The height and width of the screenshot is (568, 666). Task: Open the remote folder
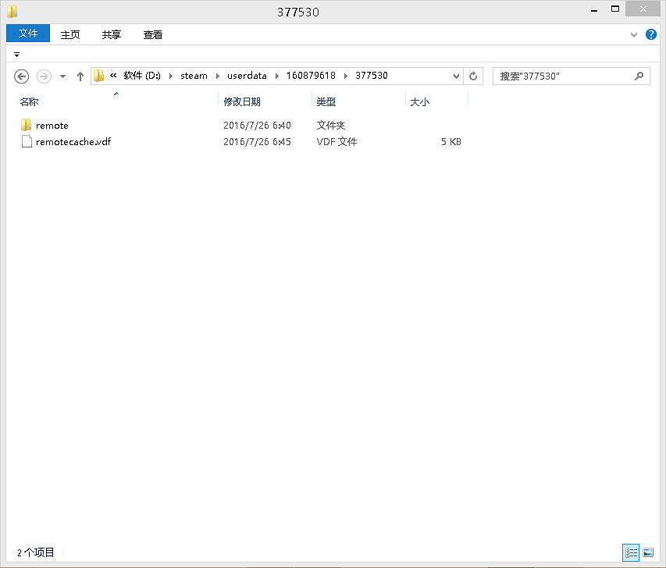click(x=51, y=125)
